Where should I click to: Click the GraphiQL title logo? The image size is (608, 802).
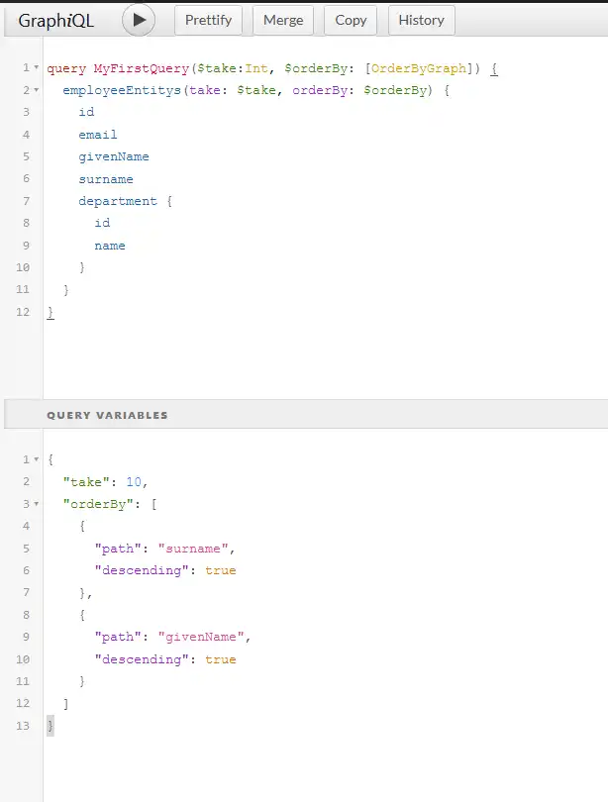click(54, 20)
